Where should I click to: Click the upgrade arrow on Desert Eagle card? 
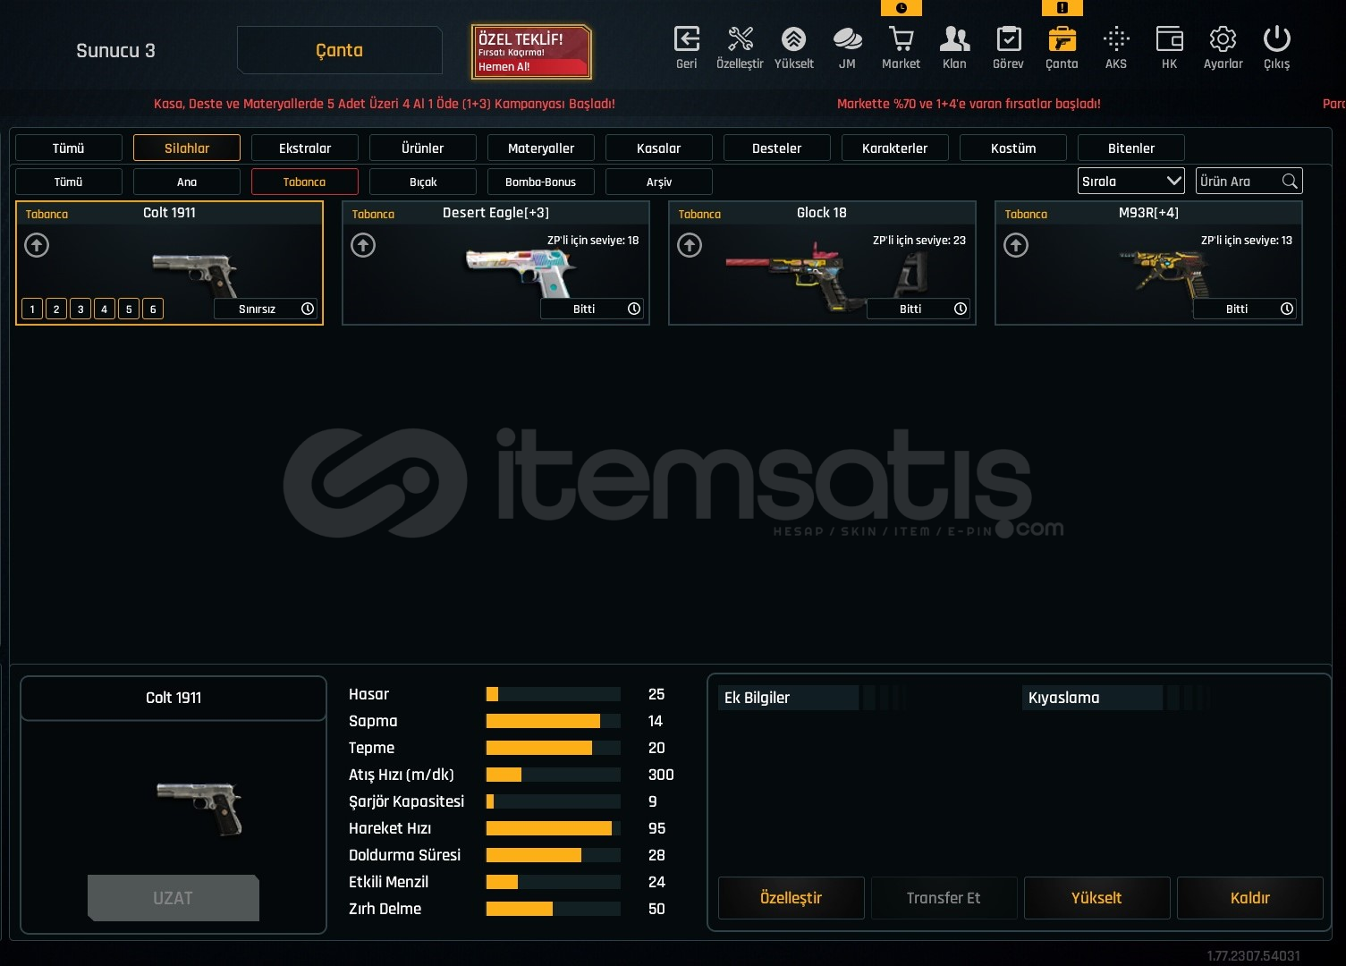(x=363, y=245)
